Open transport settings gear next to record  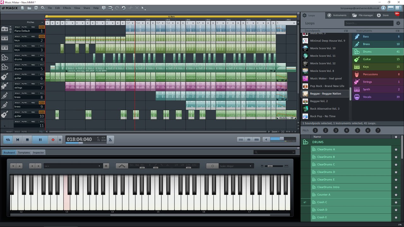60,140
